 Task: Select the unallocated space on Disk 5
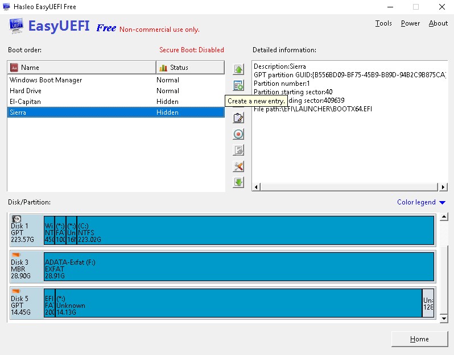click(x=428, y=303)
